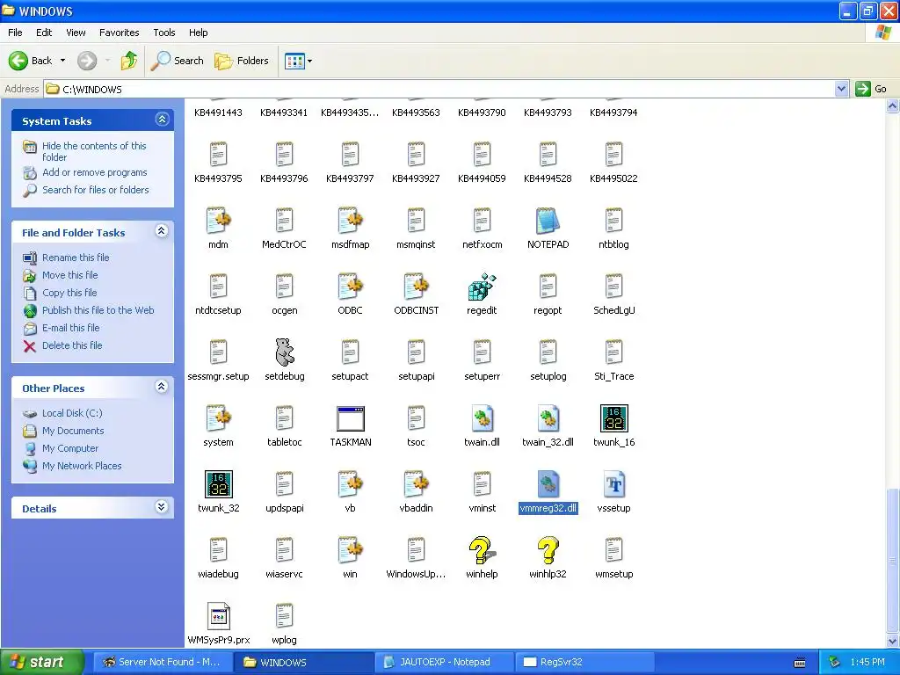Go to My Network Places
The width and height of the screenshot is (900, 675).
point(82,466)
